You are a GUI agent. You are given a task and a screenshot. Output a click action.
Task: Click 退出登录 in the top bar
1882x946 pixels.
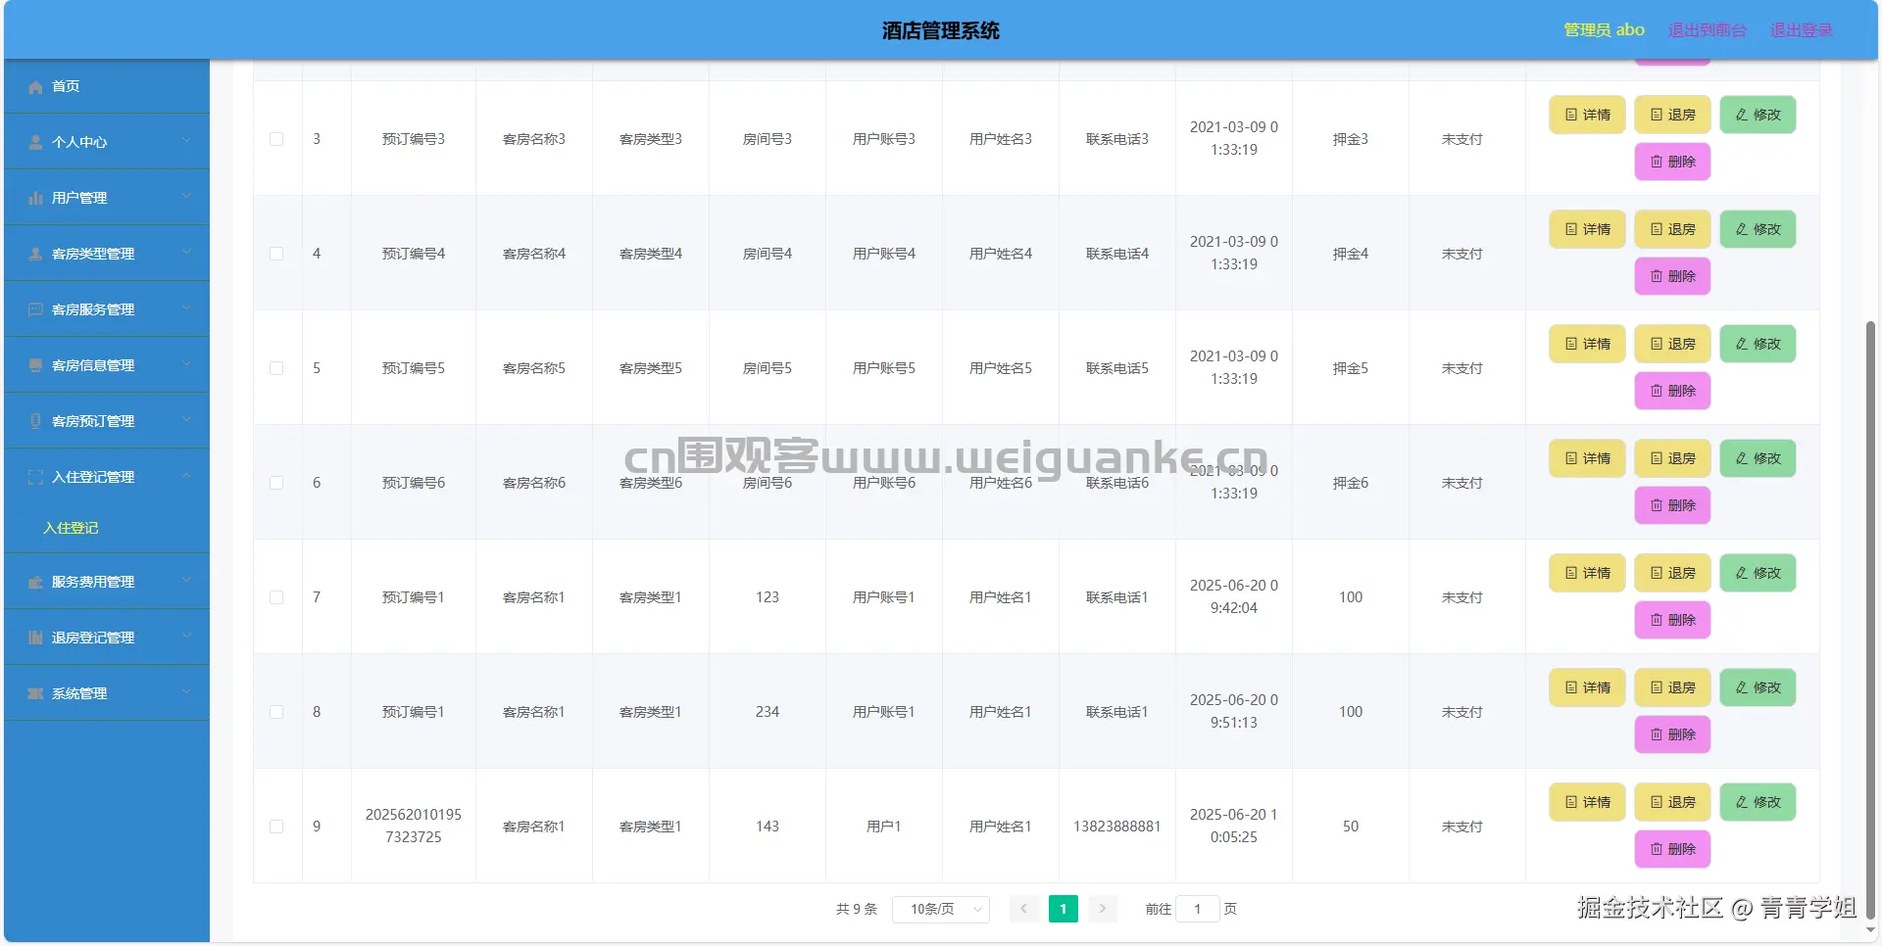tap(1801, 29)
